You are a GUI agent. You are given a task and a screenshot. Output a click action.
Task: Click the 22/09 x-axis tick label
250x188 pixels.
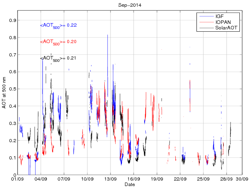coord(180,179)
